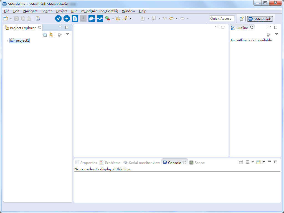Open the Previous Annotation dropdown arrow
Viewport: 284px width, 213px height.
coord(159,18)
